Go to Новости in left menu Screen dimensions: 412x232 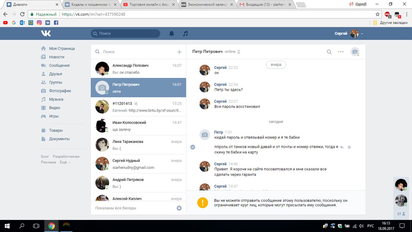pyautogui.click(x=57, y=57)
